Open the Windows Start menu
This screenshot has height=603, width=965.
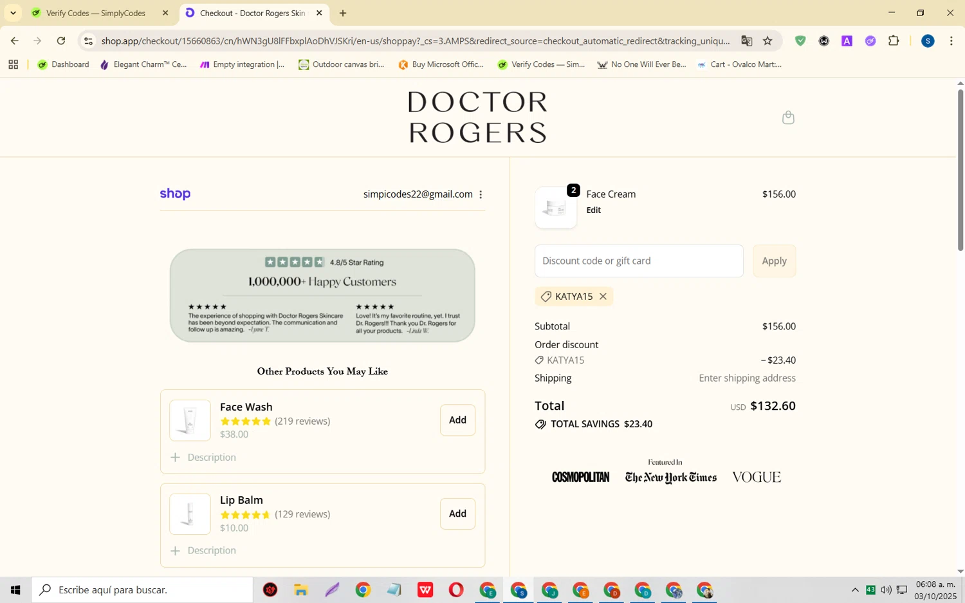click(15, 589)
